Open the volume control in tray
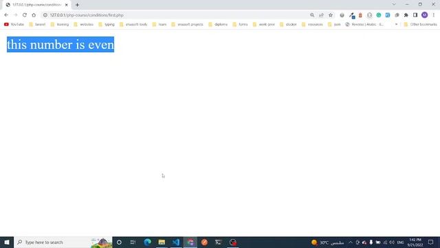Viewport: 440px width, 248px height. (x=392, y=242)
